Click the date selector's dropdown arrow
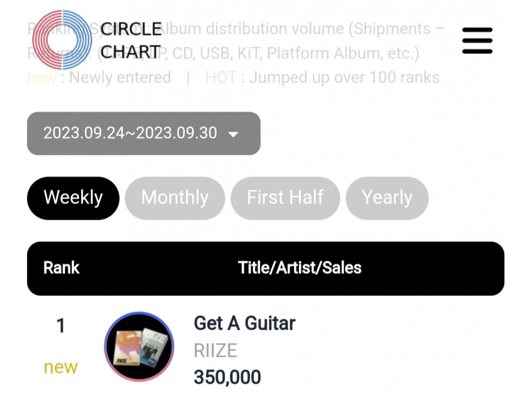531x403 pixels. 233,134
